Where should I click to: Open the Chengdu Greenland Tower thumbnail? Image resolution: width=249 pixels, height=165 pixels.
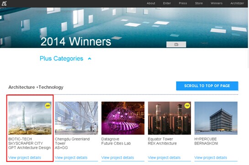[76, 118]
